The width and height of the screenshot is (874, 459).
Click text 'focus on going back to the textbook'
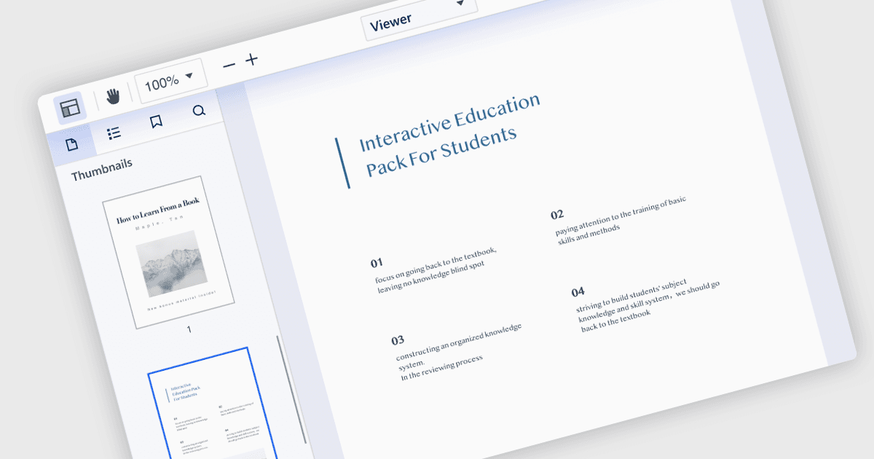[x=436, y=264]
